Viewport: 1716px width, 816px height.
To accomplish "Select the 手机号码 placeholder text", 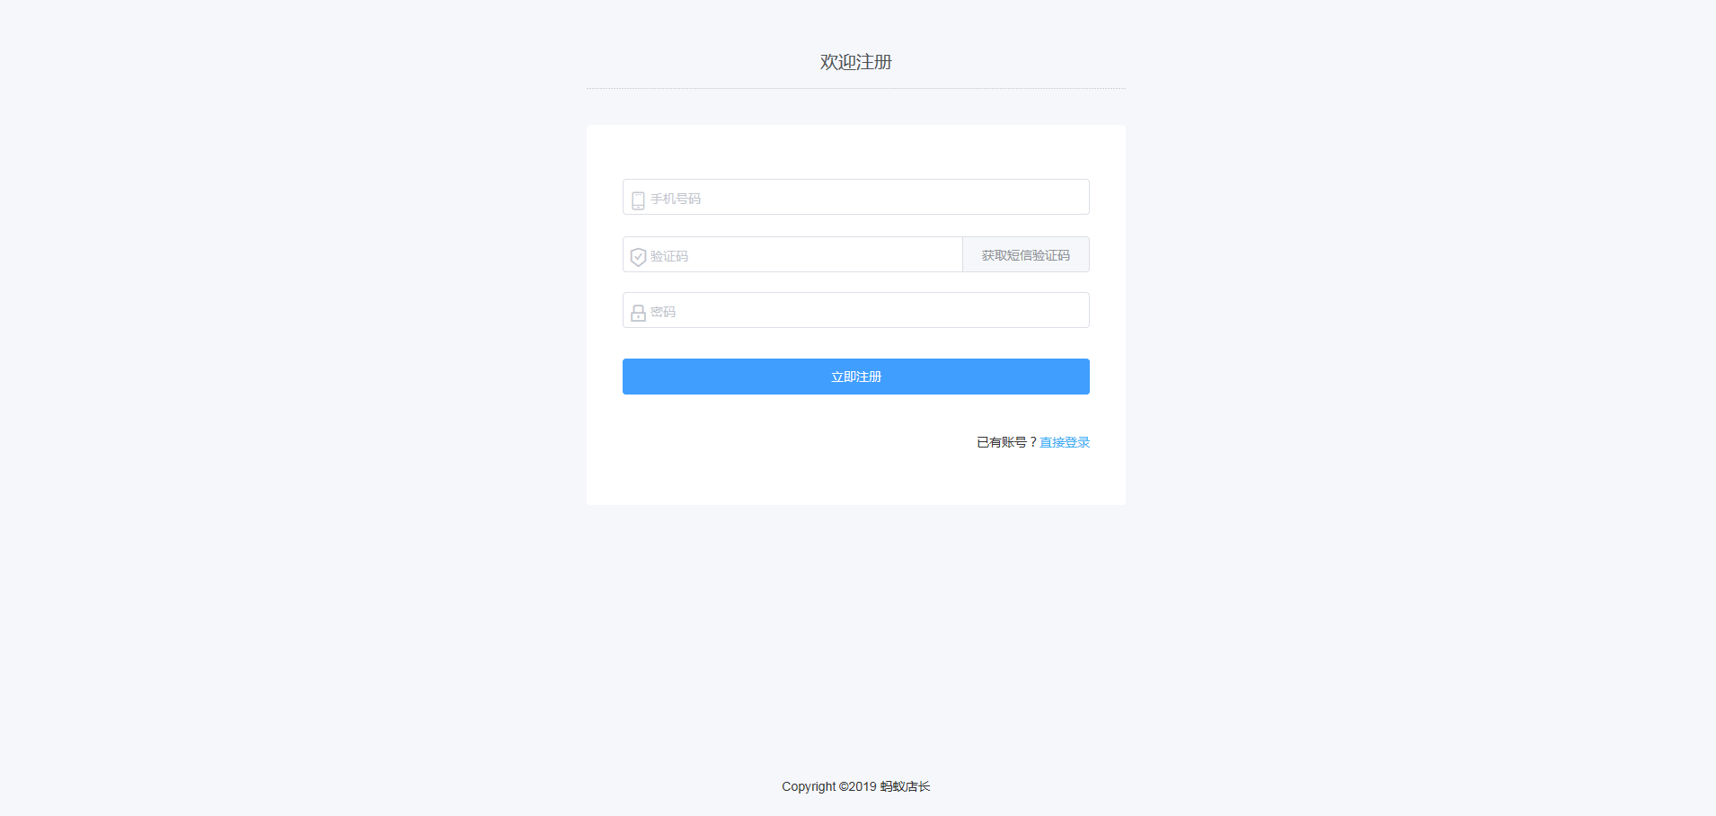I will coord(676,199).
